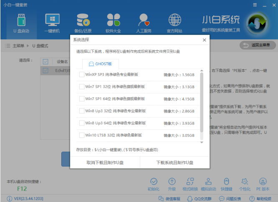Click the 下载系统且制作U盘 button
Viewport: 278px width, 202px height.
coord(174,163)
